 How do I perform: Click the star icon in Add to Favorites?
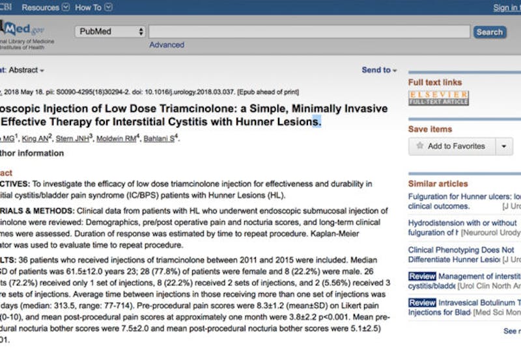[x=420, y=146]
